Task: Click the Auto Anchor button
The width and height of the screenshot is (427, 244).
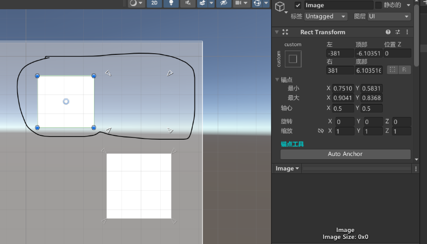Action: click(345, 154)
